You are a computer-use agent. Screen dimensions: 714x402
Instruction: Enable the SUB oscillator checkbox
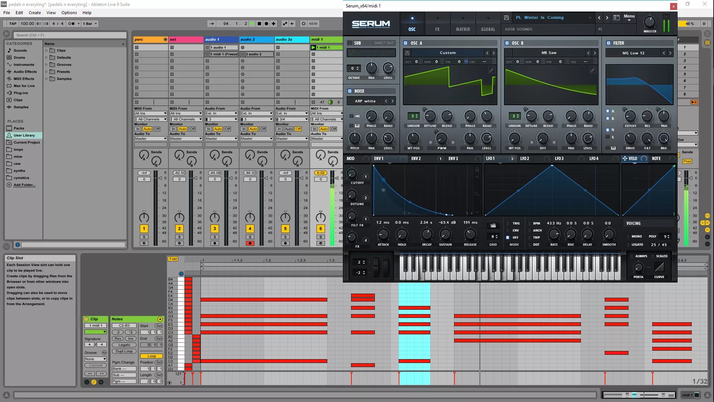(350, 43)
